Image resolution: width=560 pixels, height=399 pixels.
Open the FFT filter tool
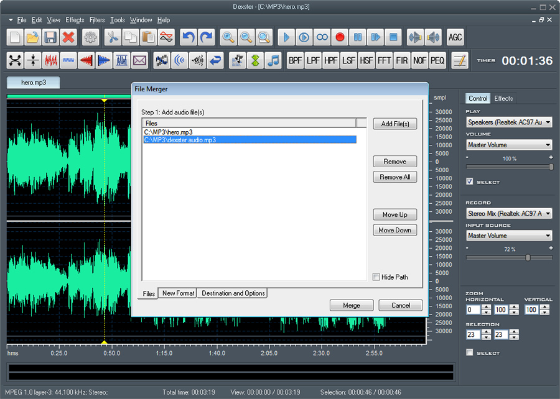pos(384,61)
